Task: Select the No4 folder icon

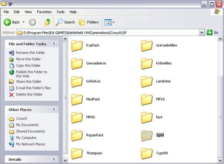Action: [146, 117]
